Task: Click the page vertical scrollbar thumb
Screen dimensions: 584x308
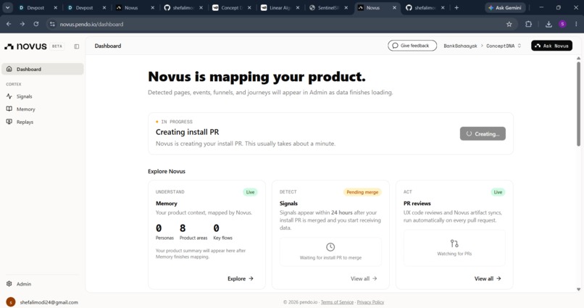Action: coord(578,104)
